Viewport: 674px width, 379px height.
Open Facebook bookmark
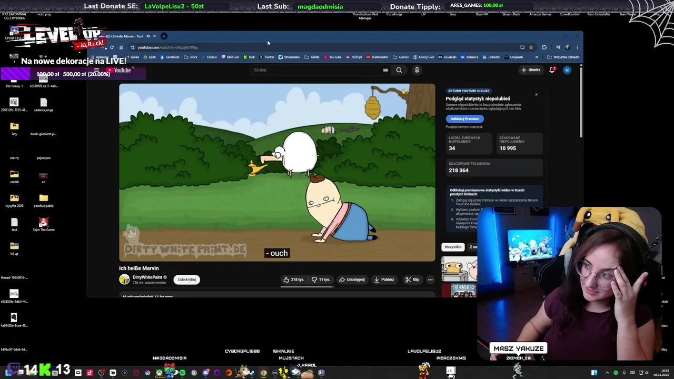[x=170, y=57]
